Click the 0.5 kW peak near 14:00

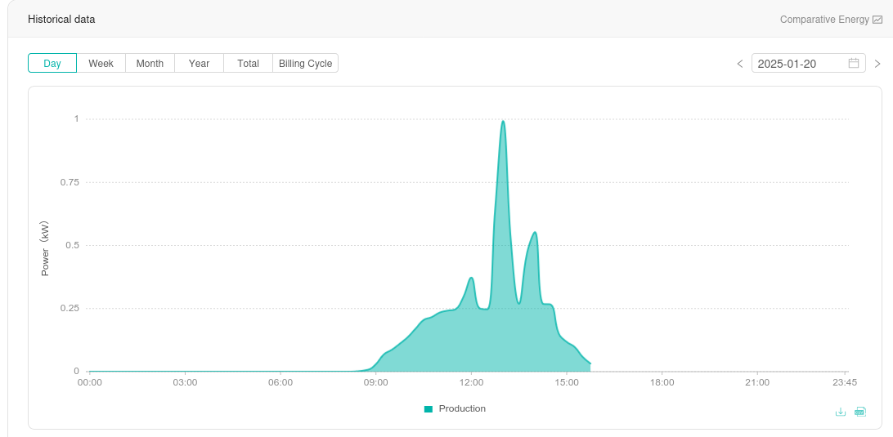[x=535, y=234]
